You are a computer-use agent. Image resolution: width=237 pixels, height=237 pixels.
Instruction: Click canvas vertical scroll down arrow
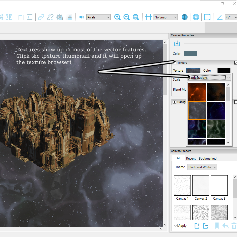click(x=165, y=225)
